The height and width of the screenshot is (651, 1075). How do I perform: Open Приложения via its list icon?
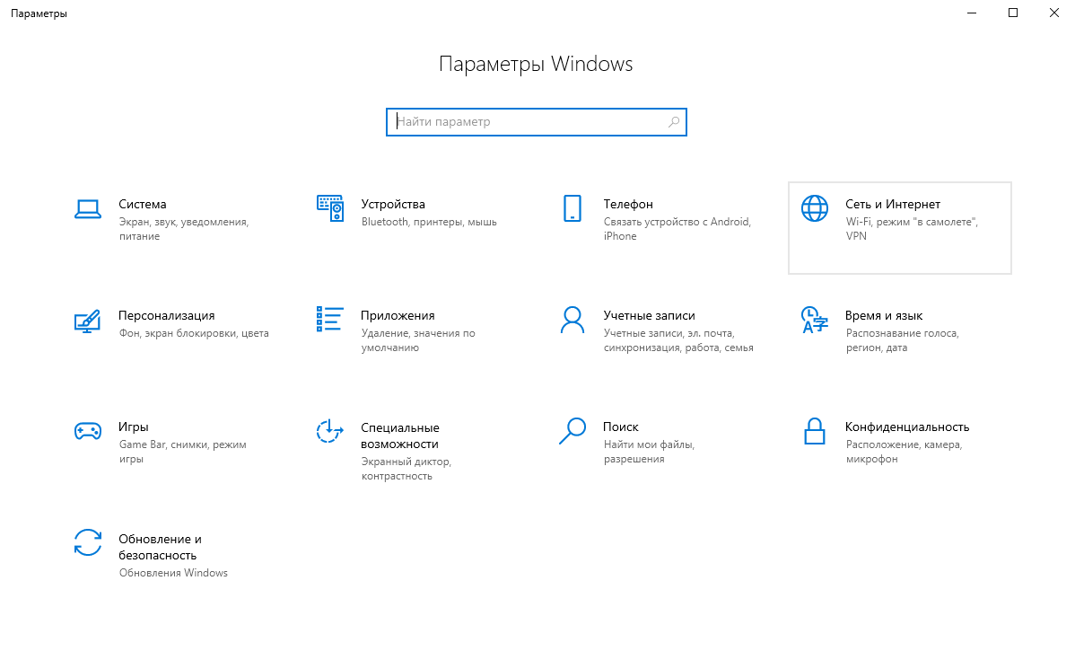329,320
